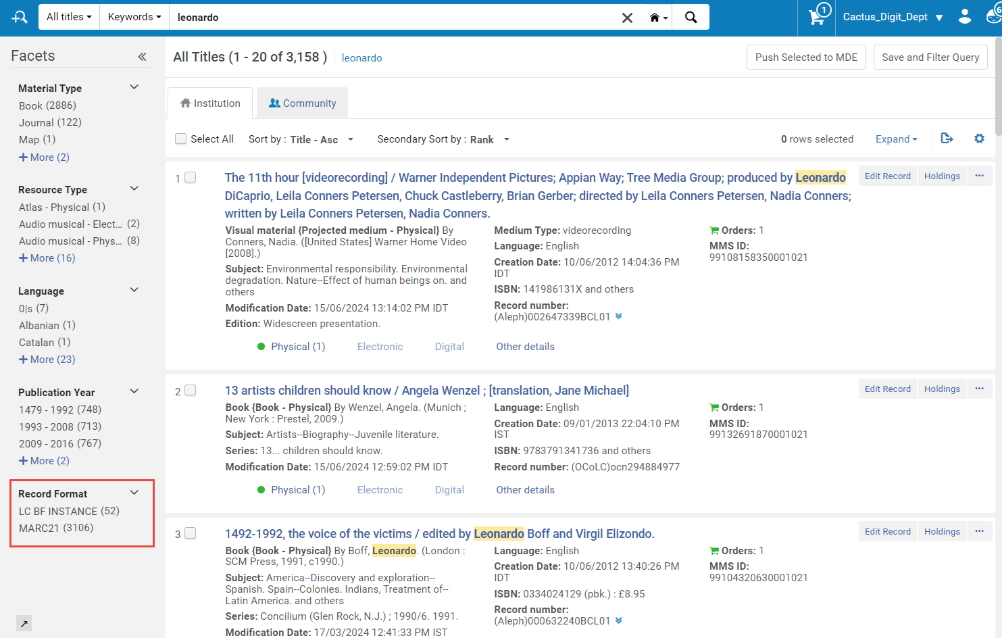Click inside the leonardo search field
The height and width of the screenshot is (638, 1002).
click(392, 17)
